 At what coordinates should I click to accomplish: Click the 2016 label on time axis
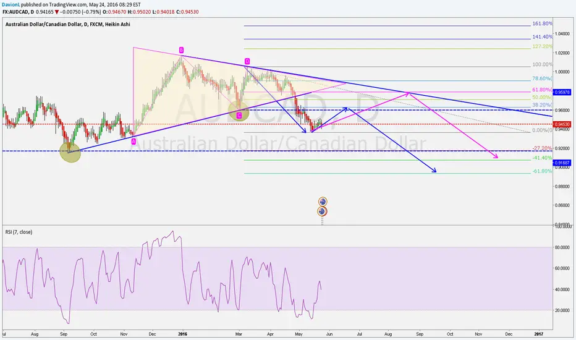pyautogui.click(x=182, y=334)
